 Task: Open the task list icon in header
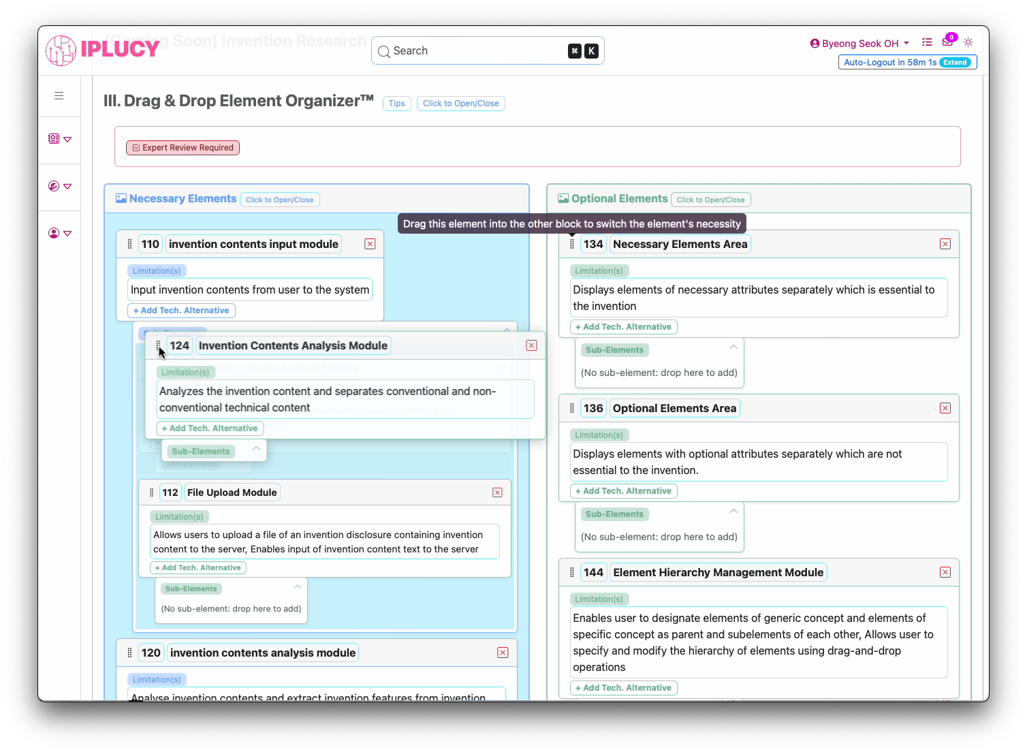click(927, 42)
